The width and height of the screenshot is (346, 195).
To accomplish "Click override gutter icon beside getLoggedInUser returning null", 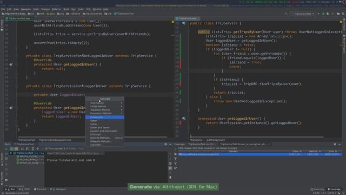I will [11, 64].
